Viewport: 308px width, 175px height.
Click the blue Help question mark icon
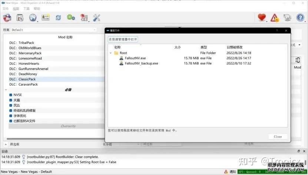pyautogui.click(x=300, y=17)
